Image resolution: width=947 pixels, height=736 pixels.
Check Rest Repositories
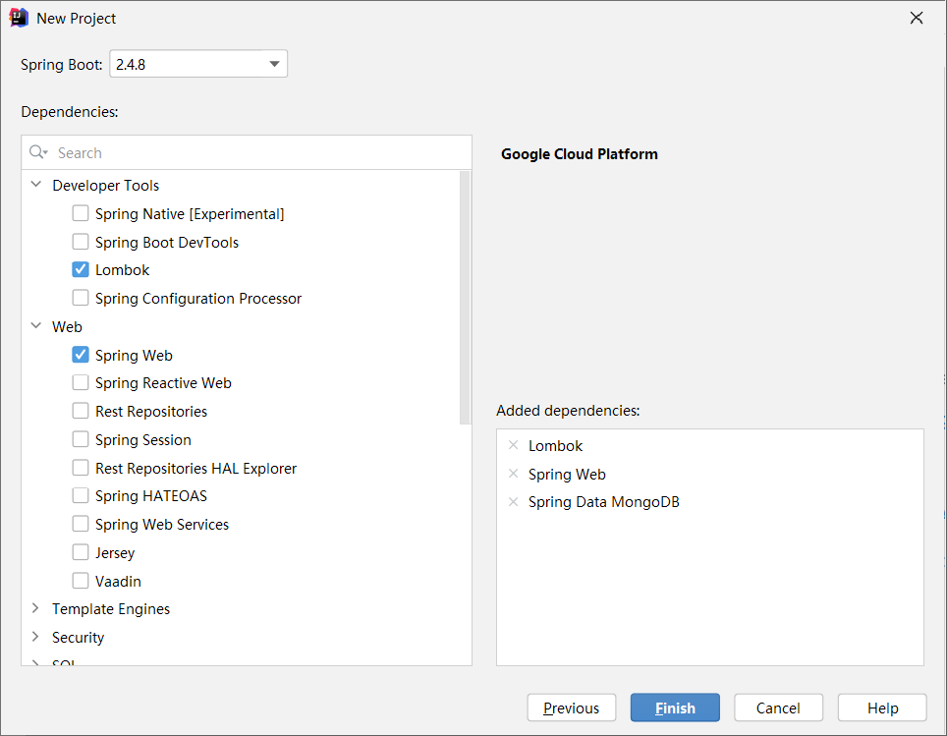[81, 411]
